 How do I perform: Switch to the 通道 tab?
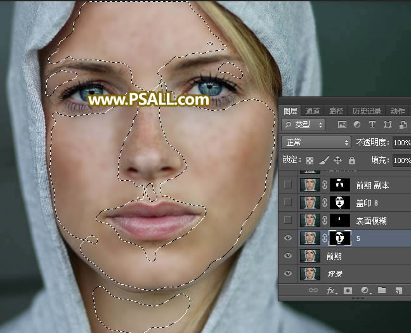[312, 110]
